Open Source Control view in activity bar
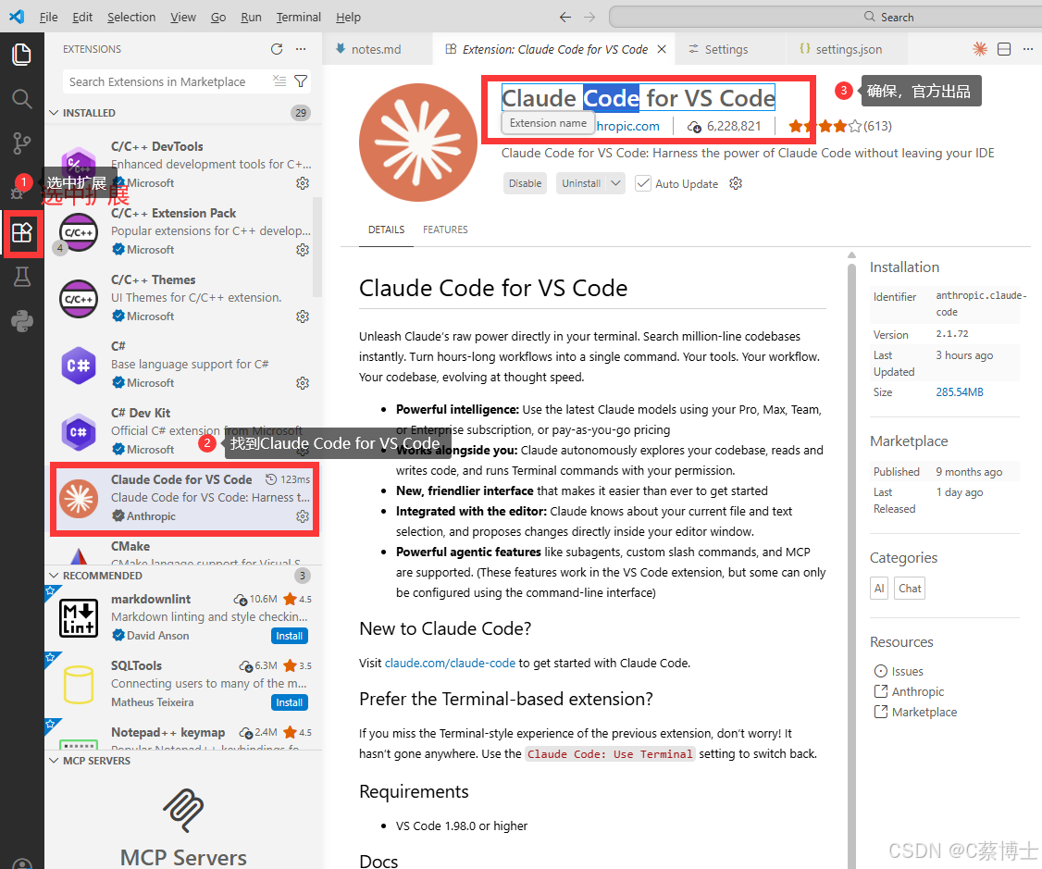 click(22, 143)
